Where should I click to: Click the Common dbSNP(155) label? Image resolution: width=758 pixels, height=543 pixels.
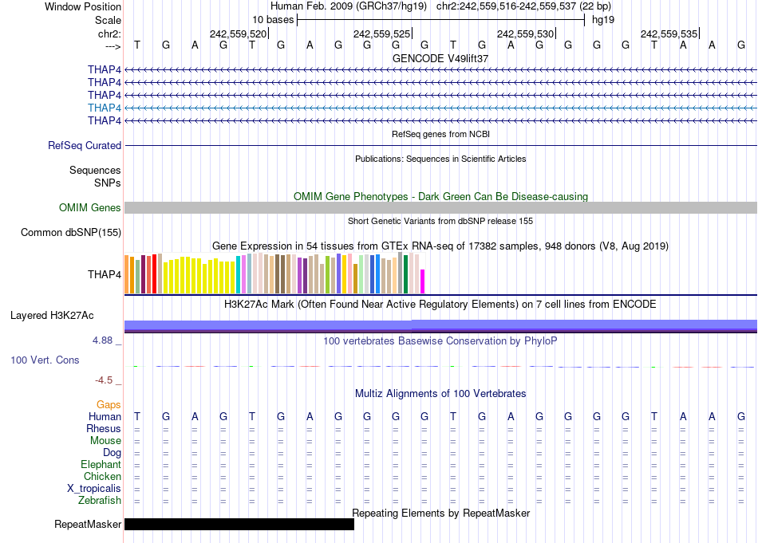pyautogui.click(x=71, y=232)
